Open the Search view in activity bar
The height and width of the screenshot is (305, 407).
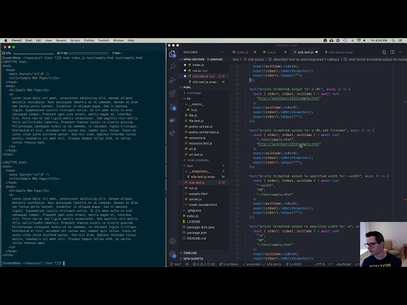point(172,66)
